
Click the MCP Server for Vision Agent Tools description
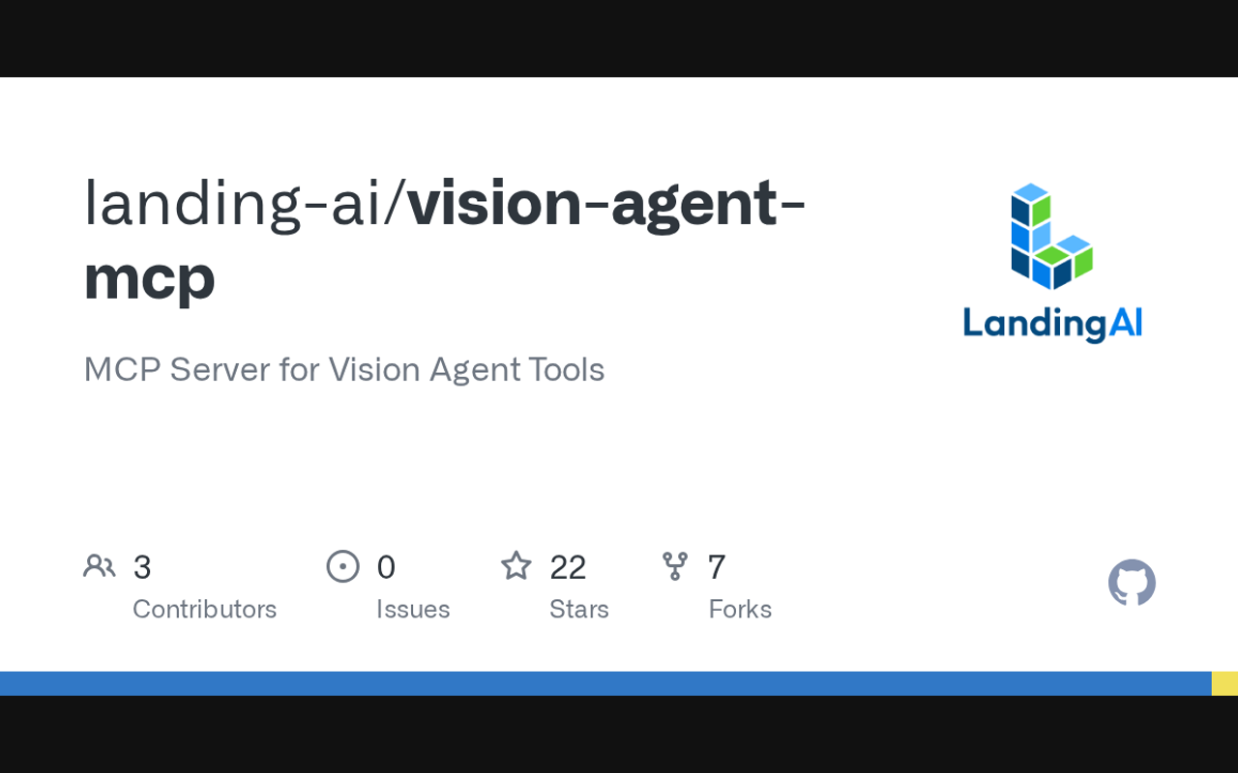pos(344,369)
